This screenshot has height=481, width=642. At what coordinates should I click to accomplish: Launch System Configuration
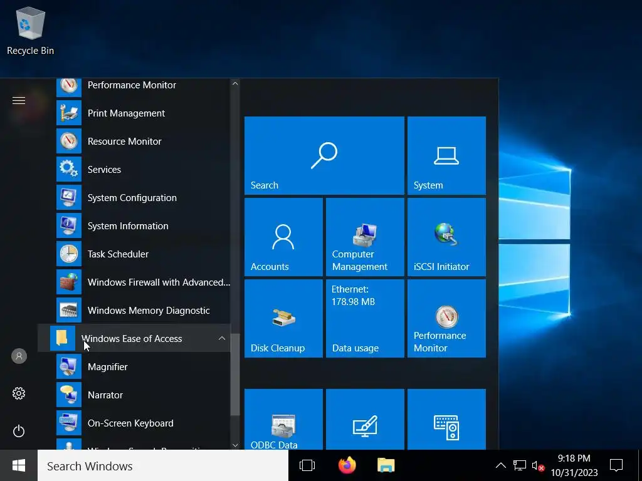coord(134,197)
